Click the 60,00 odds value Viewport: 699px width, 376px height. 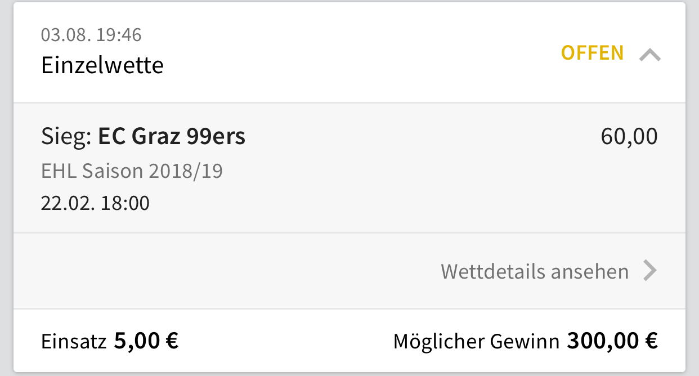[629, 137]
